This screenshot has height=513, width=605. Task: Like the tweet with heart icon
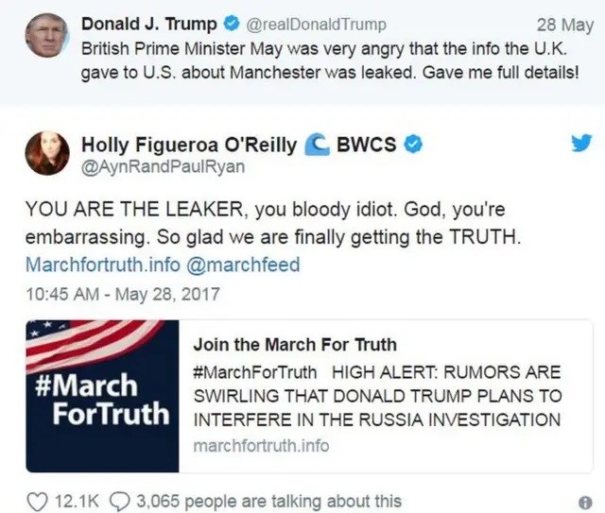point(37,501)
